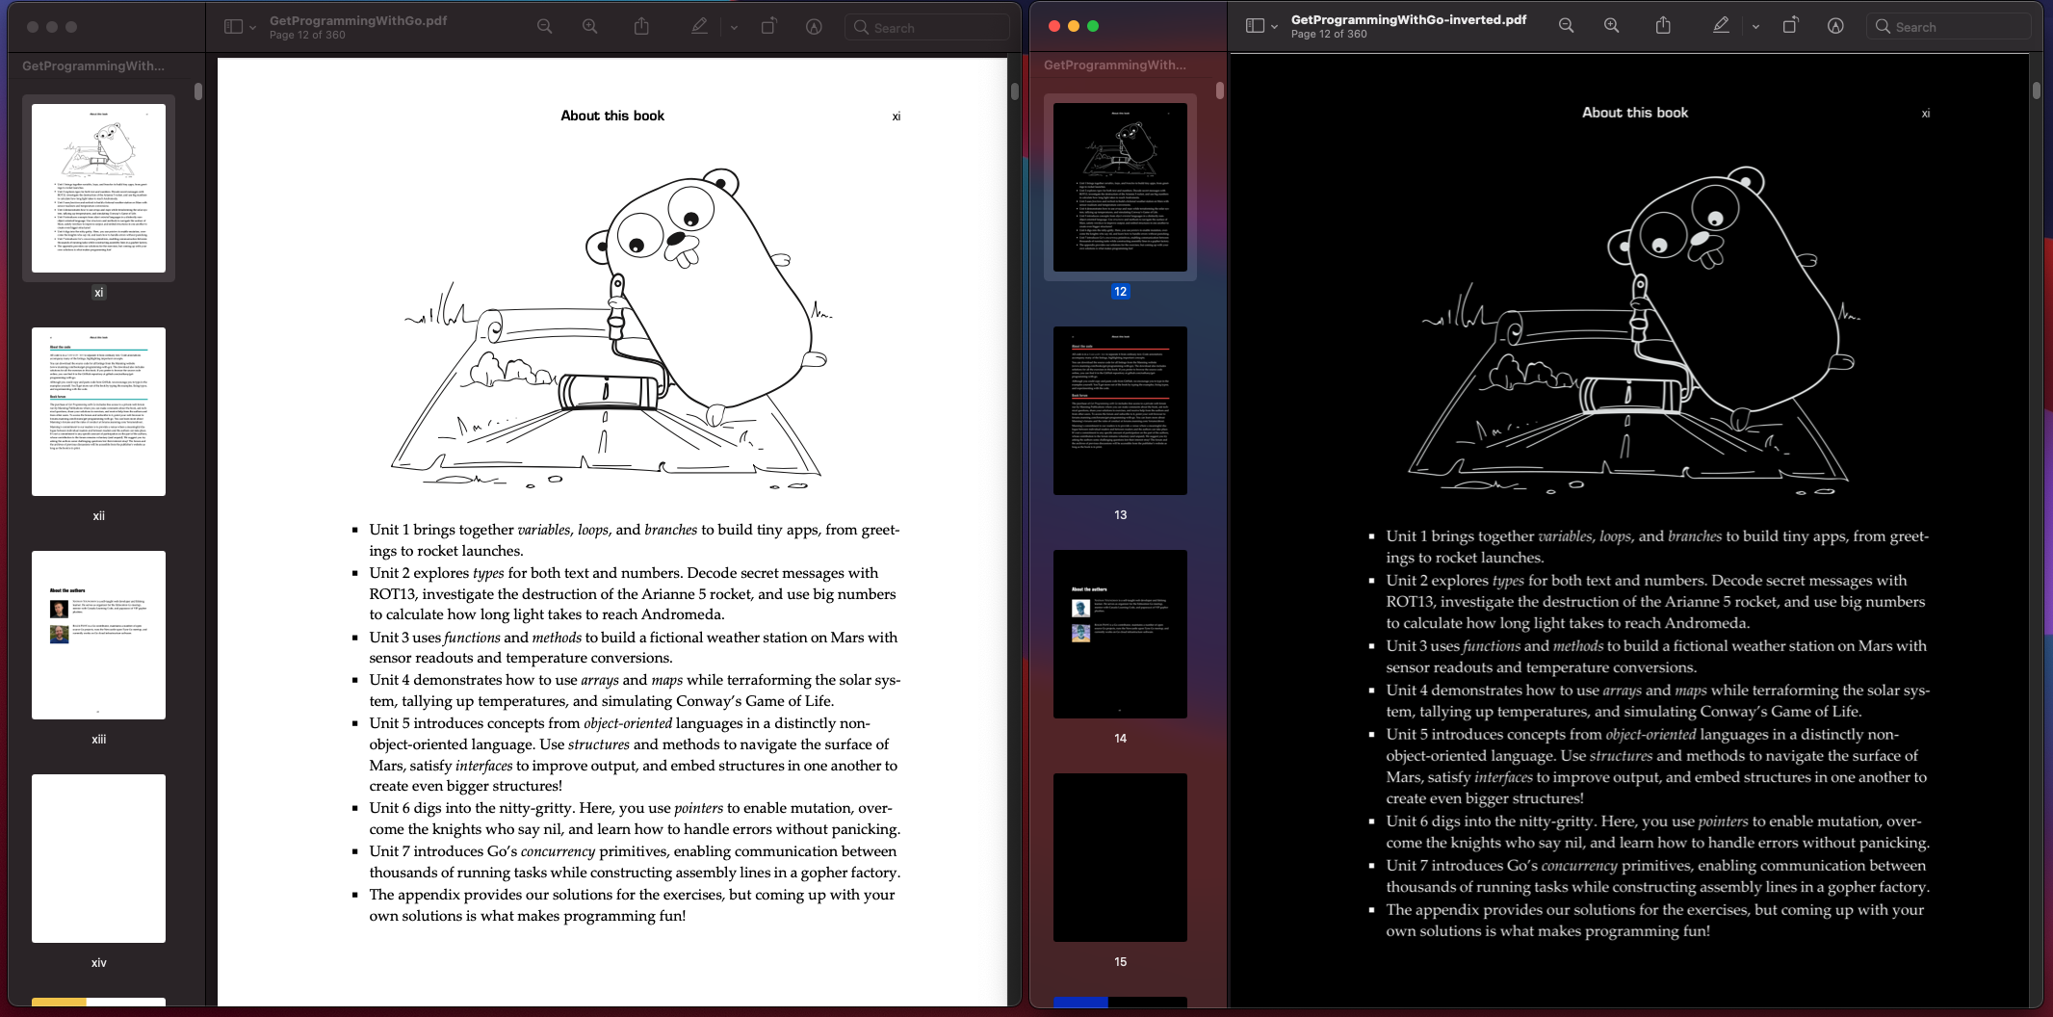Activate highlight pen in inverted PDF window
Image resolution: width=2053 pixels, height=1017 pixels.
pos(1722,26)
